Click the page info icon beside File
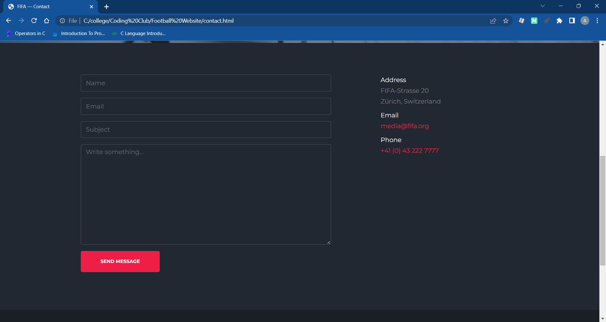Image resolution: width=606 pixels, height=322 pixels. pos(62,21)
